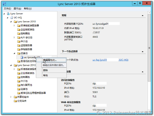Open the 文件(F) menu
The width and height of the screenshot is (154, 116).
7,9
